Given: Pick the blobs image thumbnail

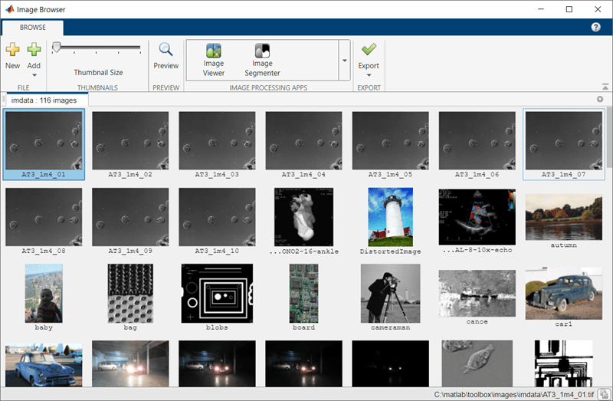Looking at the screenshot, I should pyautogui.click(x=217, y=291).
